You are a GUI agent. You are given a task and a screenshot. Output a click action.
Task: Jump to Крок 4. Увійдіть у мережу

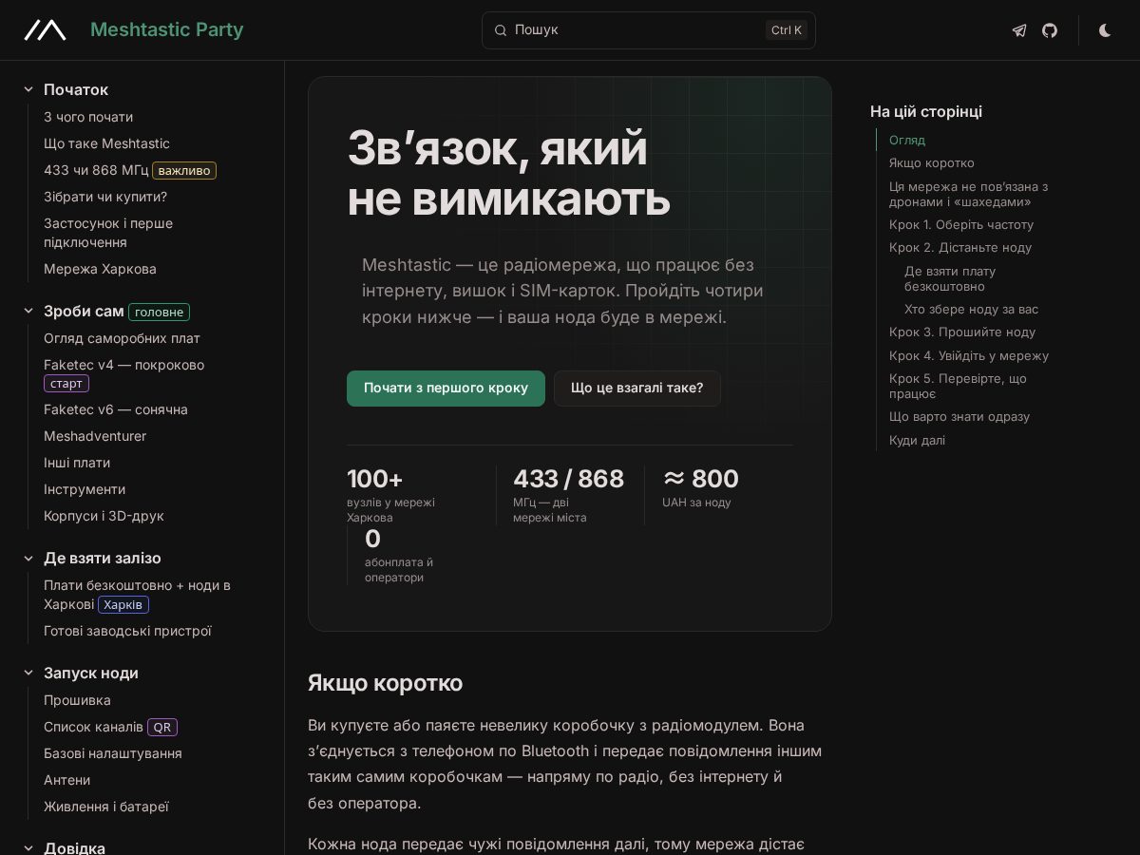(x=969, y=356)
